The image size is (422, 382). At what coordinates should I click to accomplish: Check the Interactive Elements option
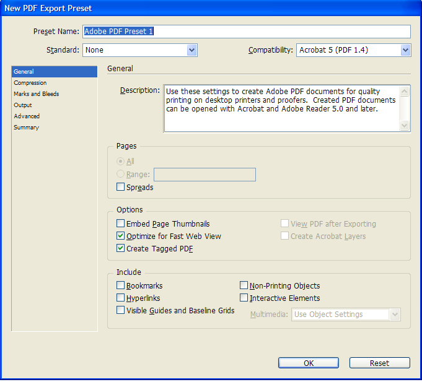244,298
